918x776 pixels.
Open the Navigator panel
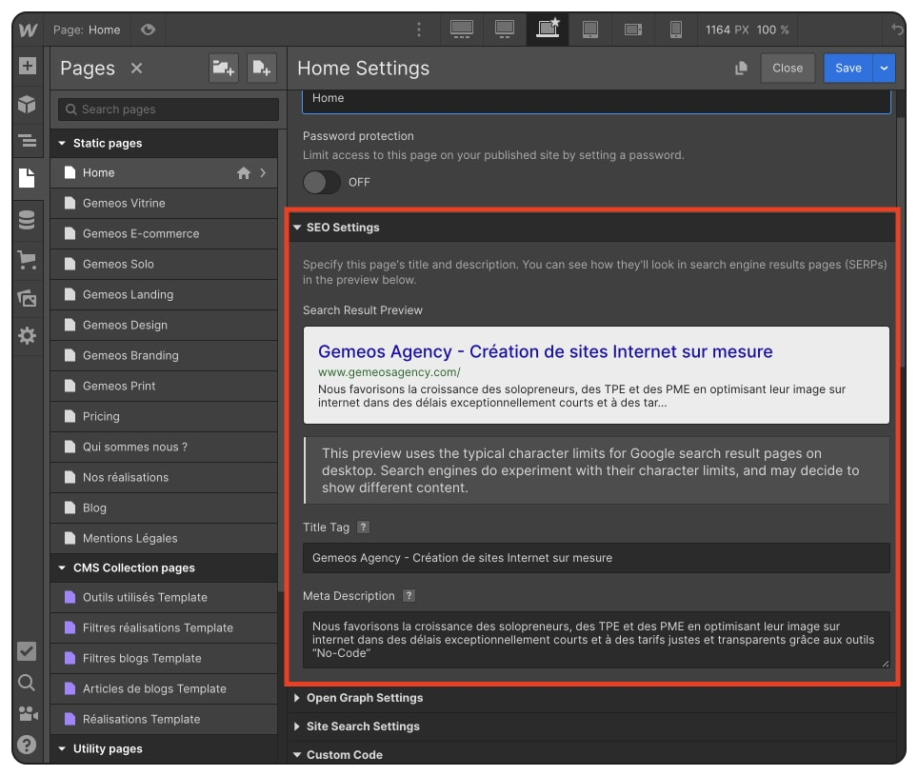(27, 141)
